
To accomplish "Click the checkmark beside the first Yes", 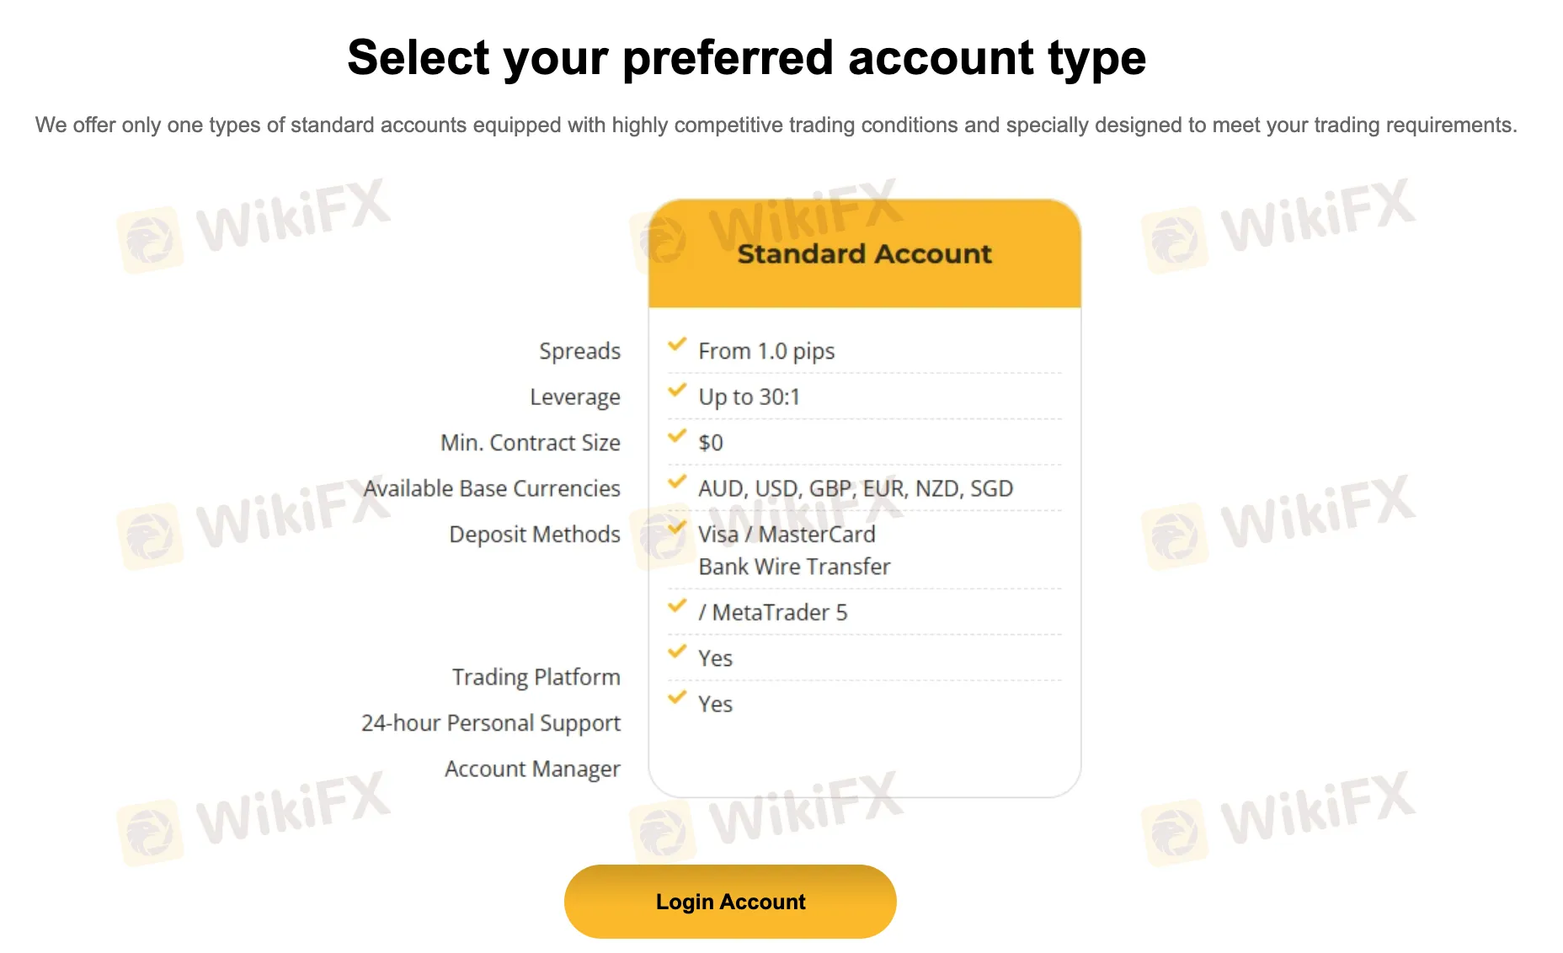I will (677, 652).
